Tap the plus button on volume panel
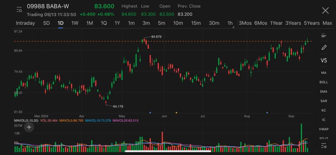This screenshot has width=336, height=155. pyautogui.click(x=29, y=127)
